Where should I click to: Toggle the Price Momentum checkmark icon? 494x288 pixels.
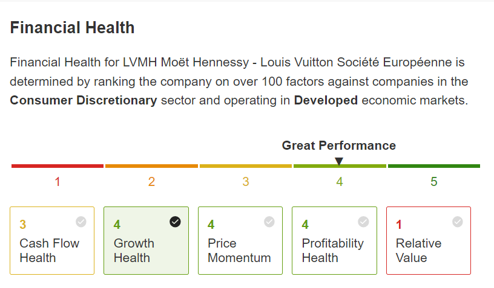coord(269,222)
